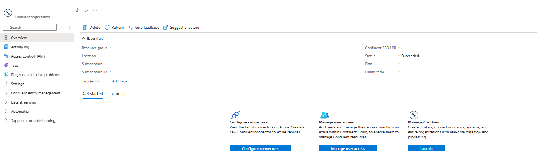
Task: Click the Configure connectors plug icon
Action: click(x=235, y=115)
